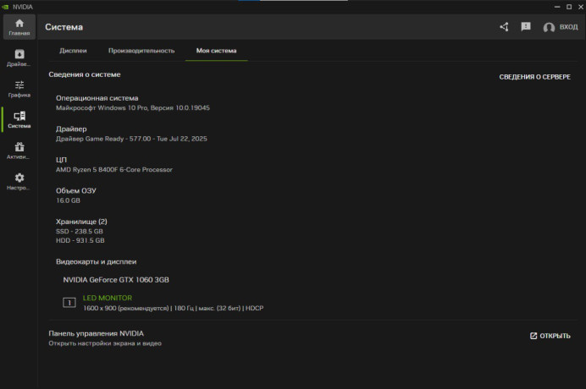
Task: Click the Панель управления NVIDIA heading
Action: click(96, 333)
